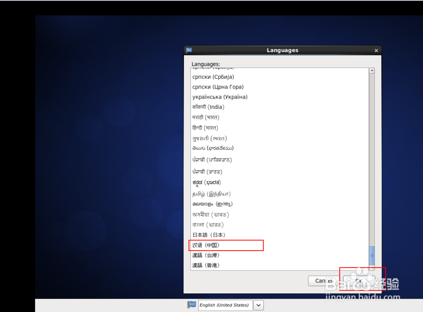The width and height of the screenshot is (423, 312).
Task: Click the dropdown chevron at screen bottom
Action: click(258, 305)
